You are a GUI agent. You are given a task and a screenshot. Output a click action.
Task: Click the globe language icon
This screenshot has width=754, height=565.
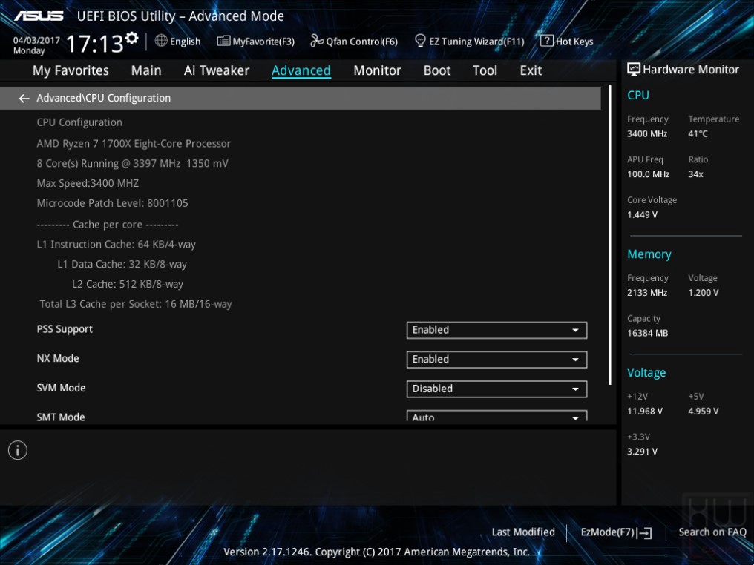pyautogui.click(x=161, y=41)
